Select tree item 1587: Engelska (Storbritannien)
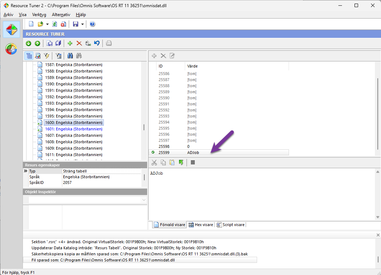This screenshot has height=275, width=381. 74,65
